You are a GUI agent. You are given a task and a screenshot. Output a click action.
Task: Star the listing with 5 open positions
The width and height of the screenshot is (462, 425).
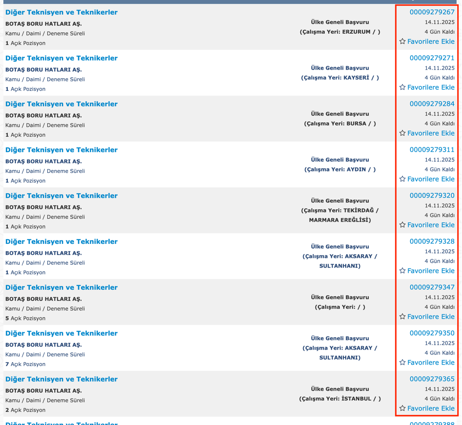tap(402, 317)
